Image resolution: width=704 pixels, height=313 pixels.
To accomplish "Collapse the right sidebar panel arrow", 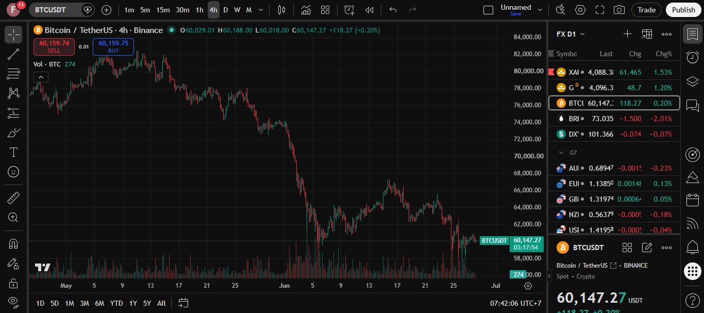I will click(548, 277).
